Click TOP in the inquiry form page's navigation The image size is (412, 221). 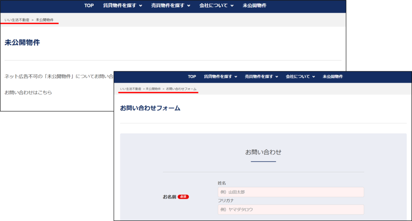click(x=192, y=76)
